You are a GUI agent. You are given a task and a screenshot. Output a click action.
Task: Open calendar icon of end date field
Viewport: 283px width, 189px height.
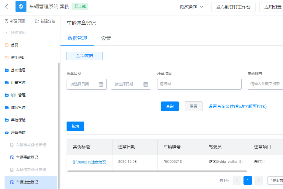tap(146, 84)
